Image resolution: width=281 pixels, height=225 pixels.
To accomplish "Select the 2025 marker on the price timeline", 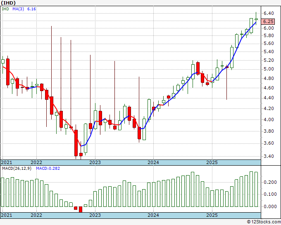I will pos(212,162).
